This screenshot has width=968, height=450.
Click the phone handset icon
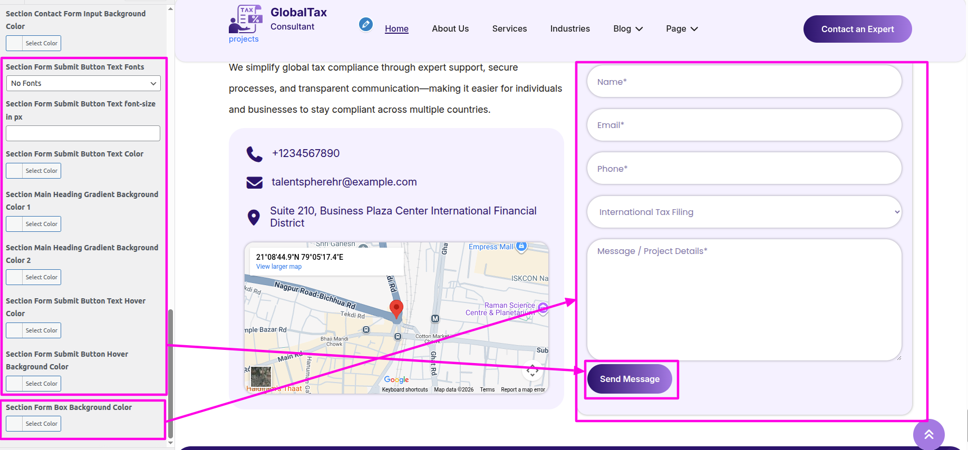254,154
